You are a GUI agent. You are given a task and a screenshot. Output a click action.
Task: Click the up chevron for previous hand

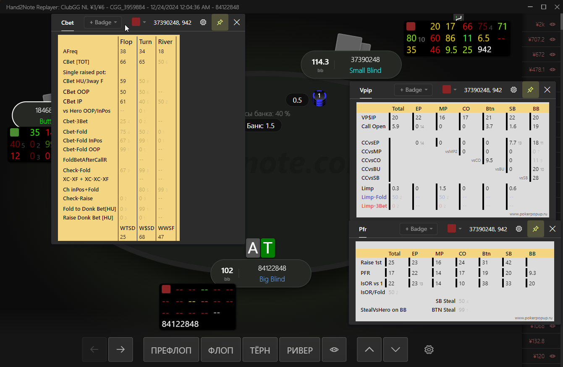tap(369, 349)
